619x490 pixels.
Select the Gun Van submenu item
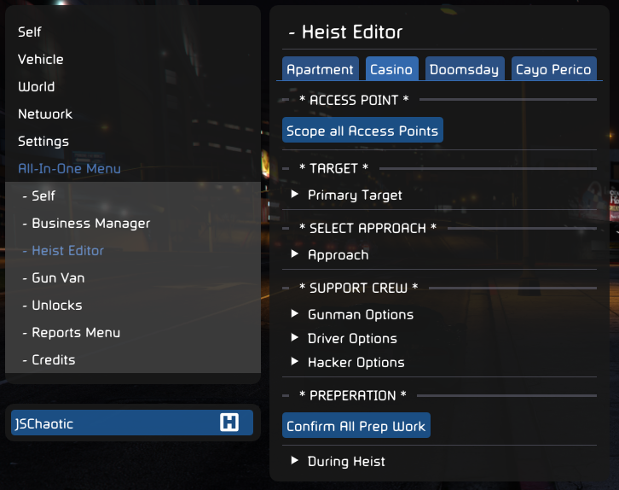click(58, 278)
